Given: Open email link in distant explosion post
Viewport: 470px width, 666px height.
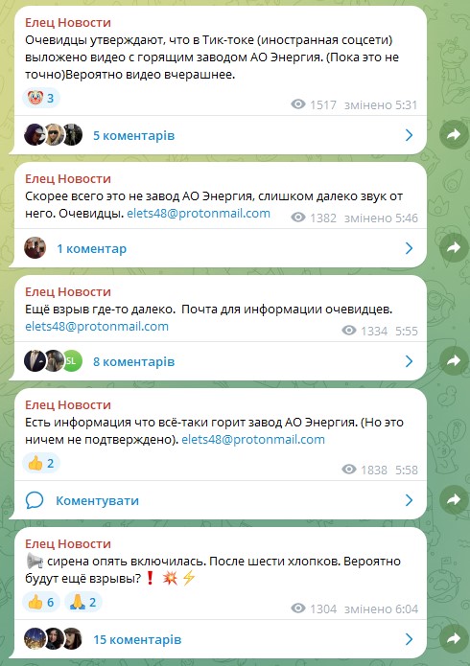Looking at the screenshot, I should (97, 326).
